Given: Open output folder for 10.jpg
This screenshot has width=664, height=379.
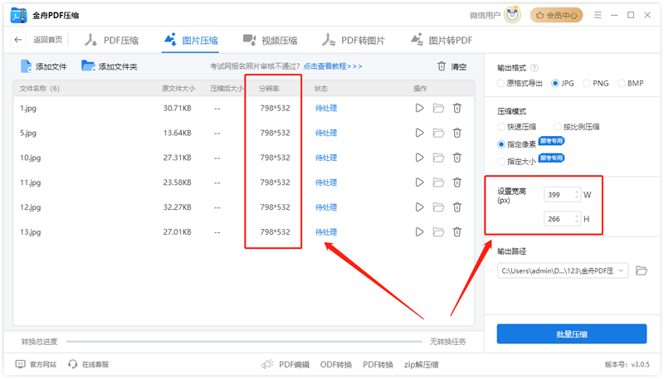Looking at the screenshot, I should [x=438, y=158].
